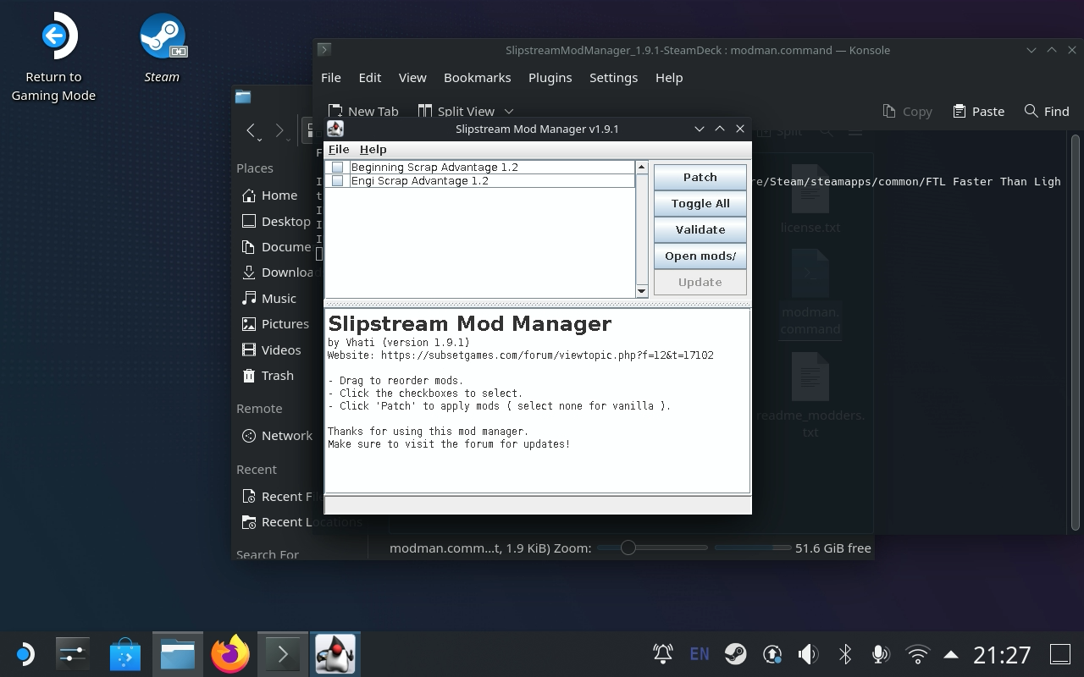Open the File menu in Slipstream Mod Manager

(338, 149)
